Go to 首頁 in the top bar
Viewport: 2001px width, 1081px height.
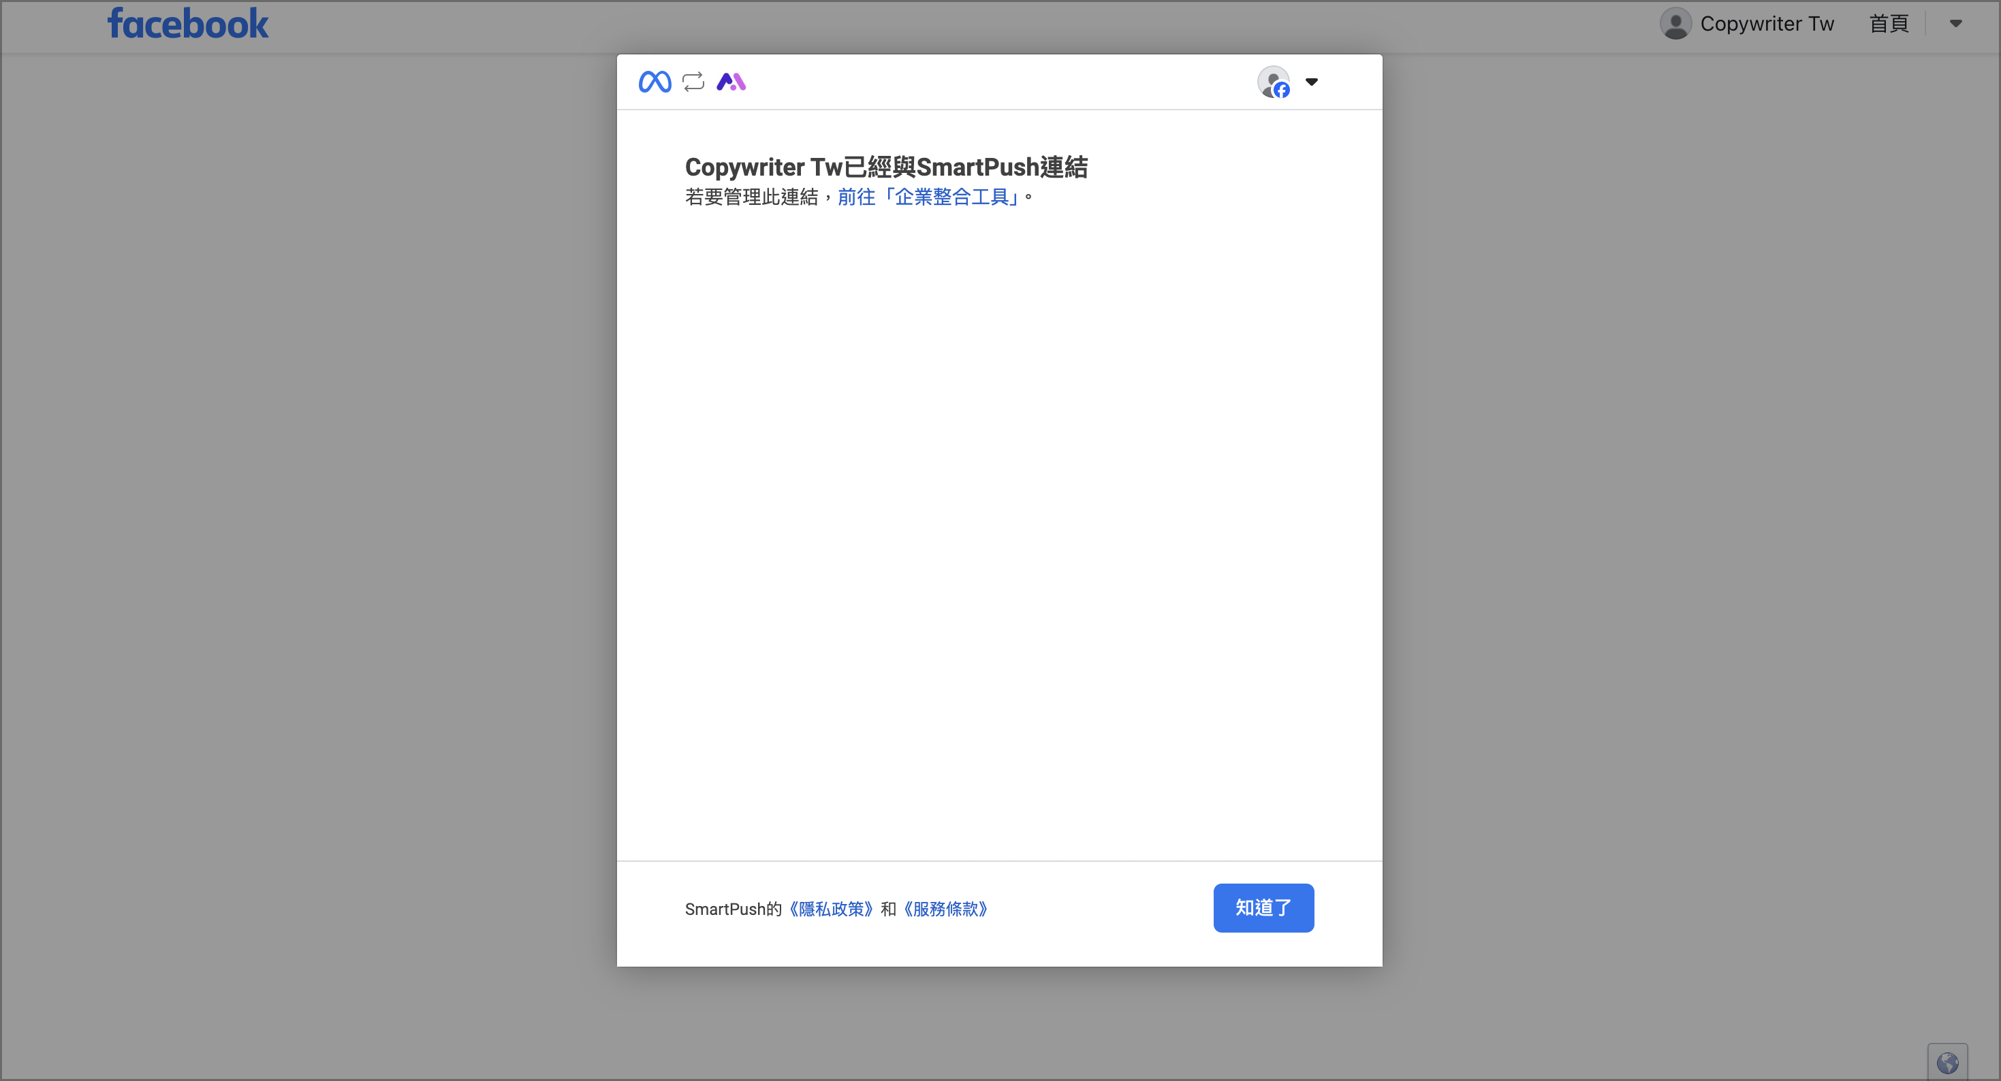click(x=1889, y=24)
